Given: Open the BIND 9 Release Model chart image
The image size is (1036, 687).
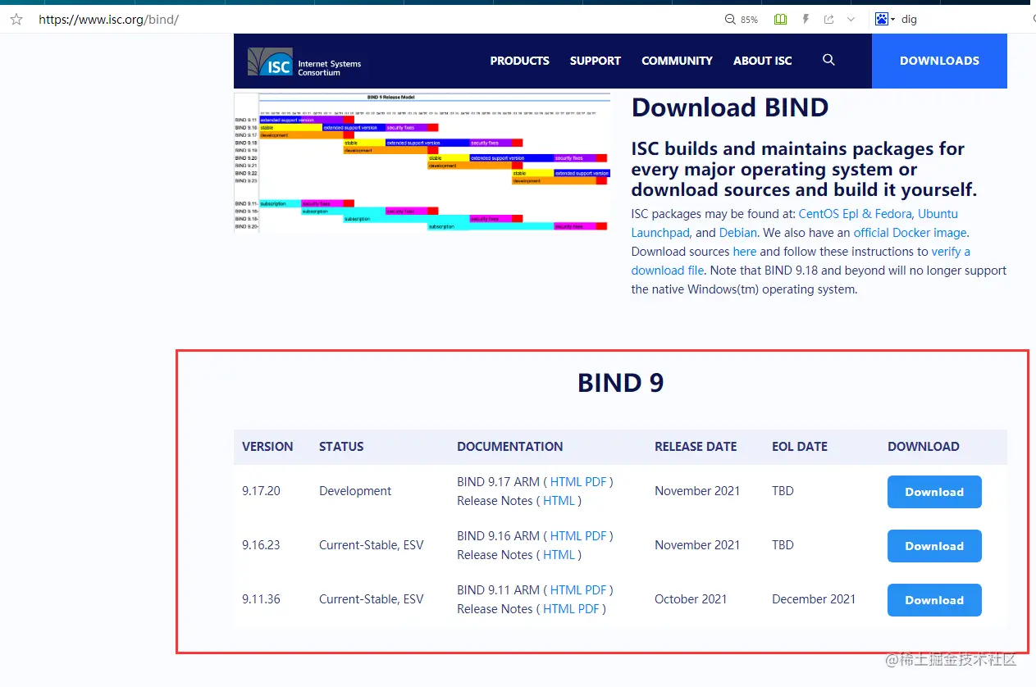Looking at the screenshot, I should point(422,162).
